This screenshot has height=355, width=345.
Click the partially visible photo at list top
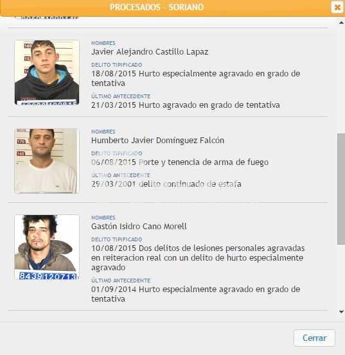pos(47,17)
